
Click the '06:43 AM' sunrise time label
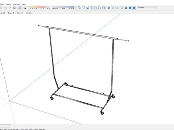pyautogui.click(x=55, y=9)
